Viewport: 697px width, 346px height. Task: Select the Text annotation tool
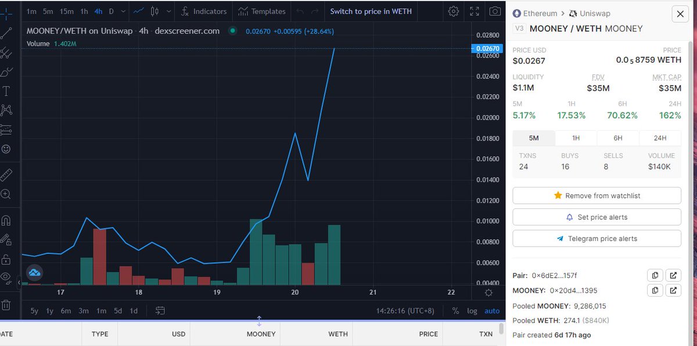pyautogui.click(x=6, y=91)
